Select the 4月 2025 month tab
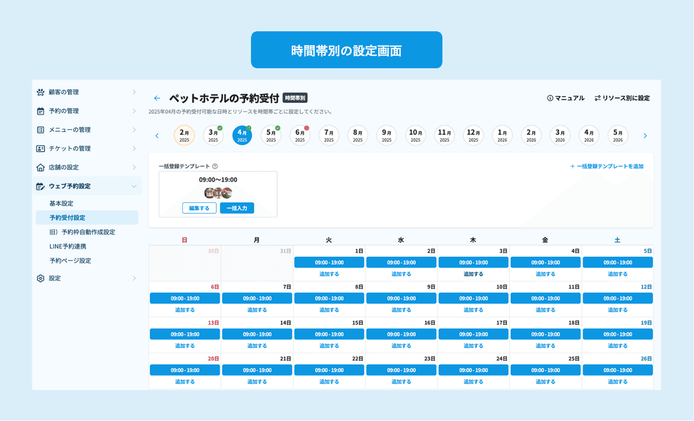Screen dimensions: 694x421 [242, 135]
